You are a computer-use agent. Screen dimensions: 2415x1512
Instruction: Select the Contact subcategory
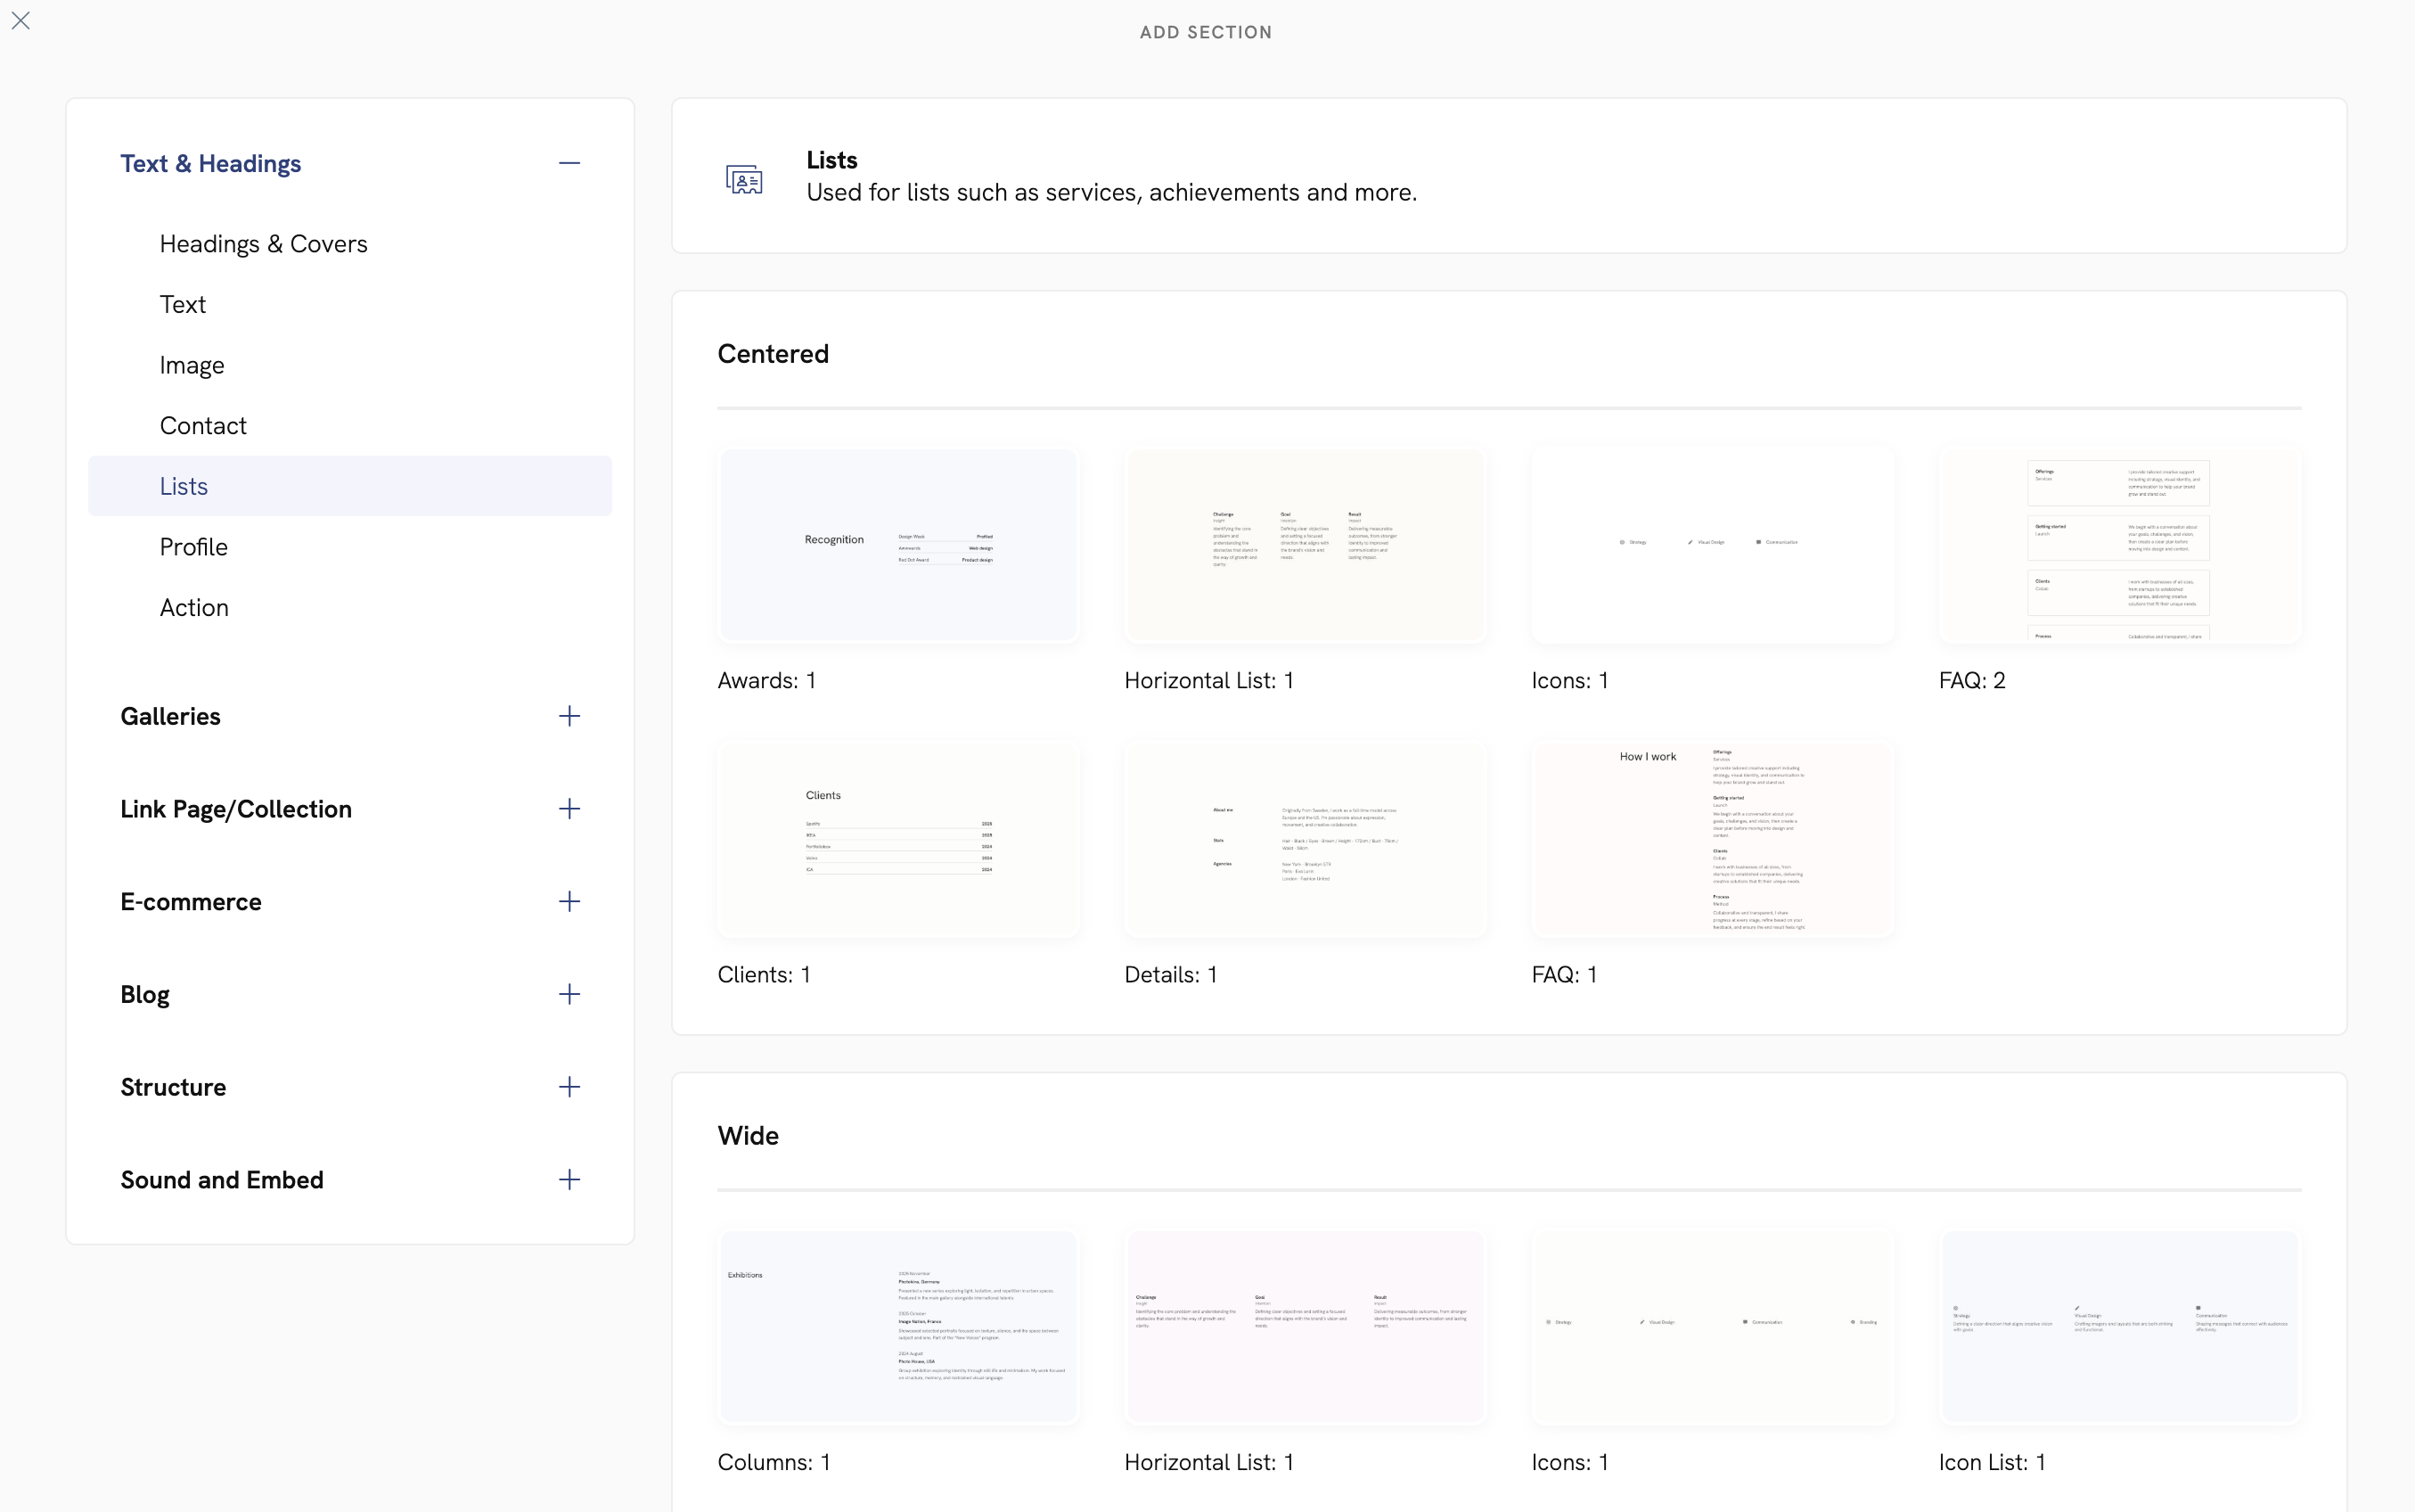(x=203, y=426)
